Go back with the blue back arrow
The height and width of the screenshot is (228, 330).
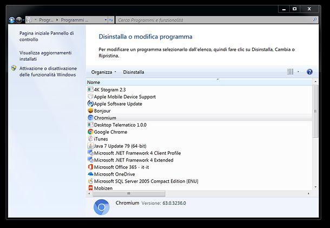coord(12,20)
